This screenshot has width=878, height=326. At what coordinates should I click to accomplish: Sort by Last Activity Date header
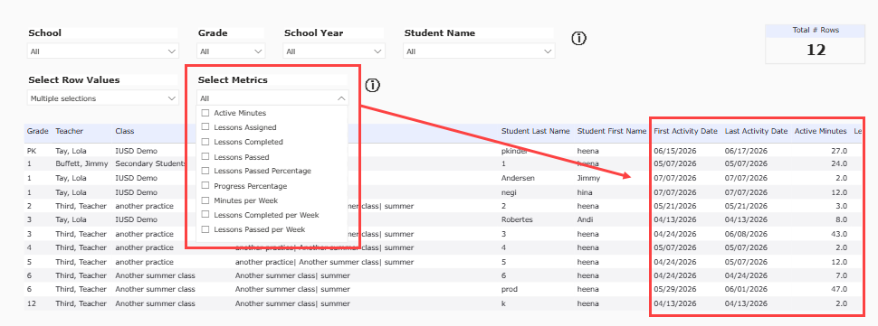(x=756, y=131)
